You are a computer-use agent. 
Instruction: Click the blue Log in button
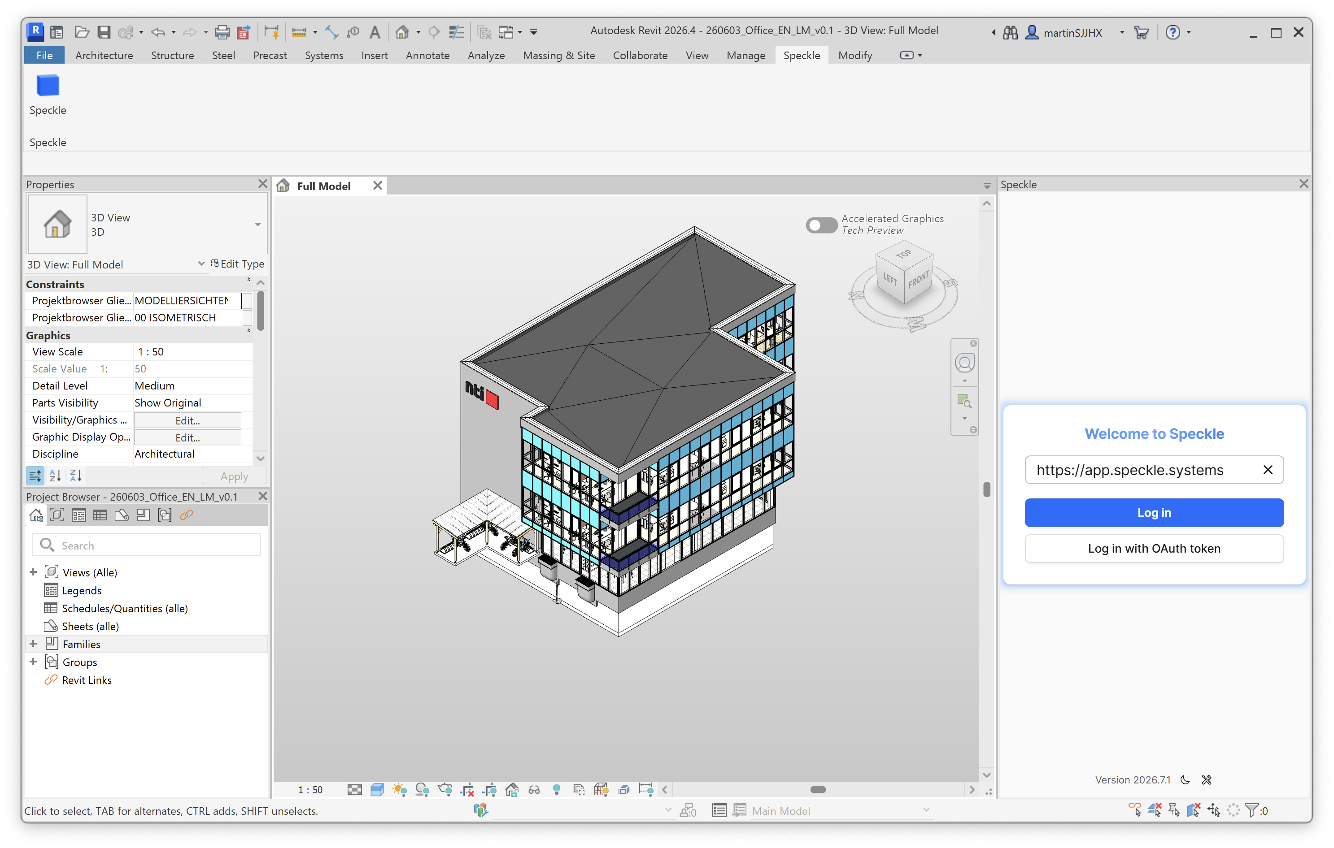[1154, 513]
